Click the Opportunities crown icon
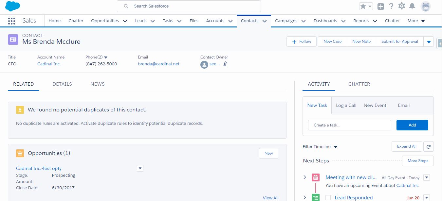The width and height of the screenshot is (442, 201). 20,153
